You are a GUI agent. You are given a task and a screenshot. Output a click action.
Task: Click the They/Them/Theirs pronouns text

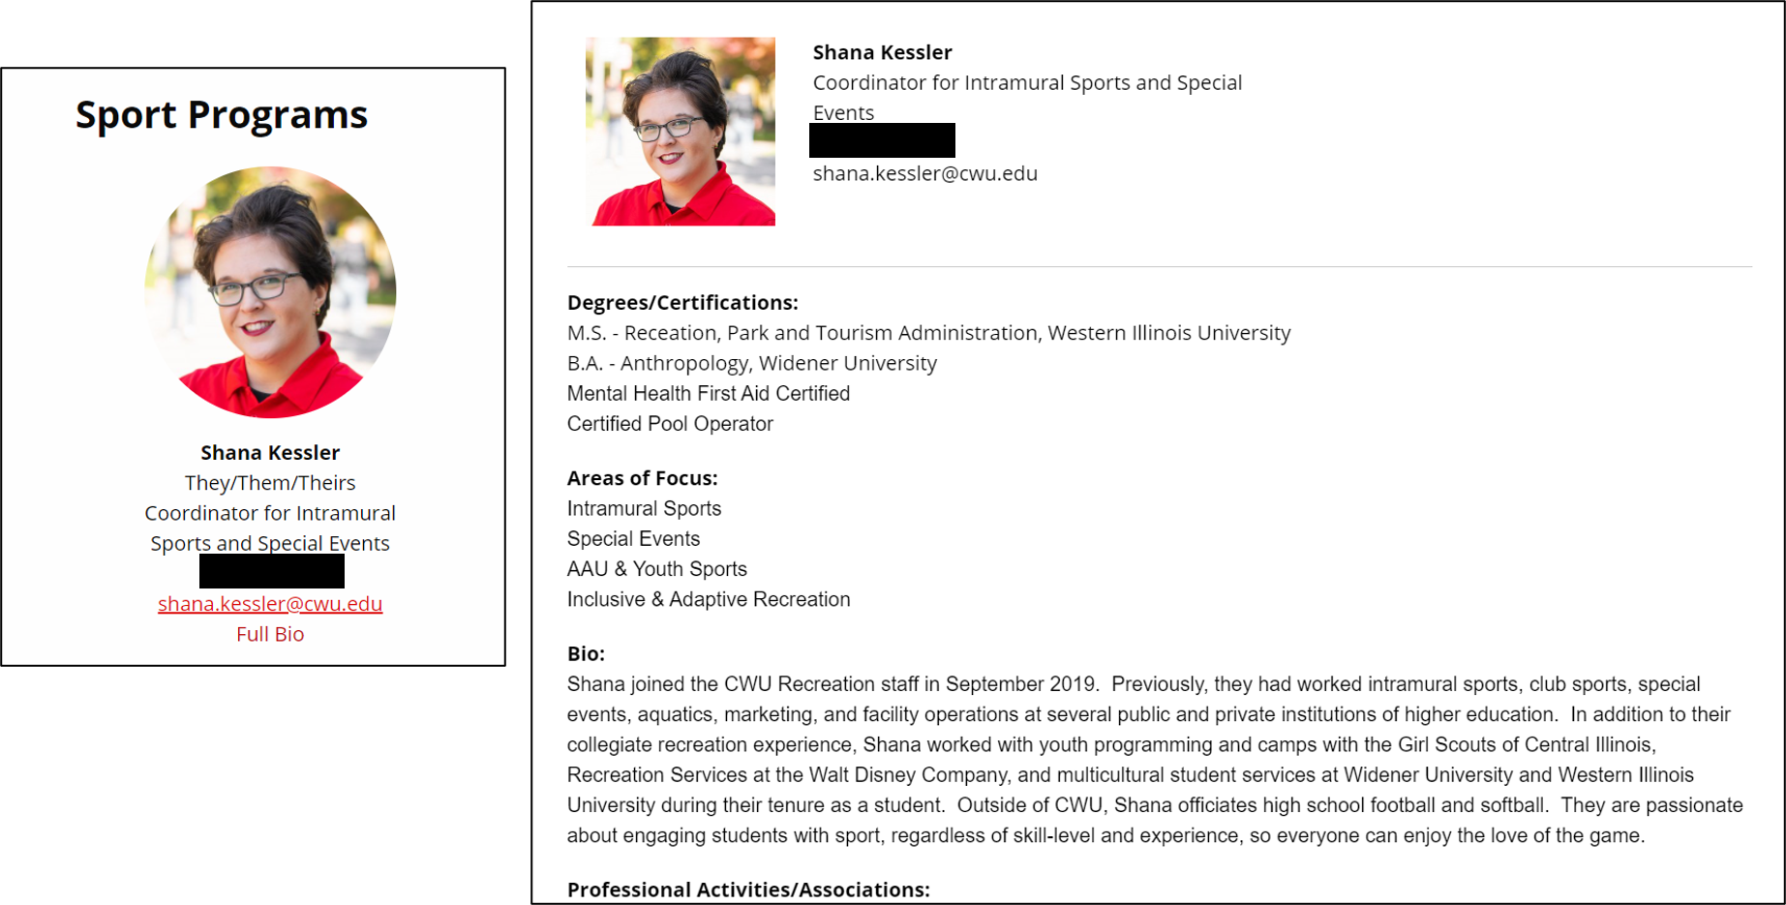pyautogui.click(x=270, y=483)
